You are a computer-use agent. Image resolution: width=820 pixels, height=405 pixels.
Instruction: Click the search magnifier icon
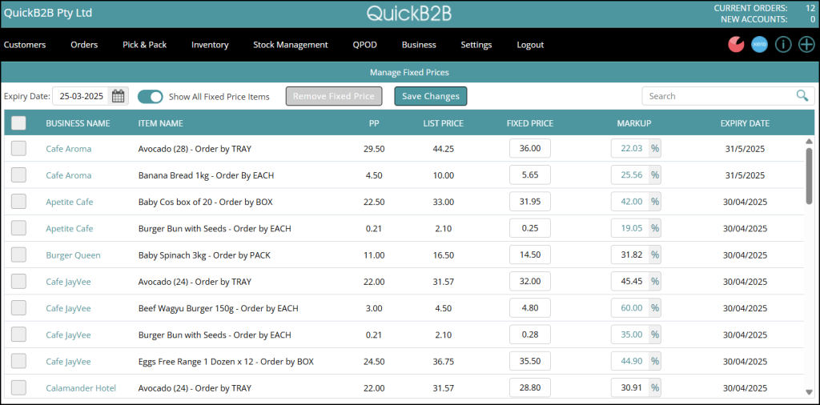tap(802, 95)
